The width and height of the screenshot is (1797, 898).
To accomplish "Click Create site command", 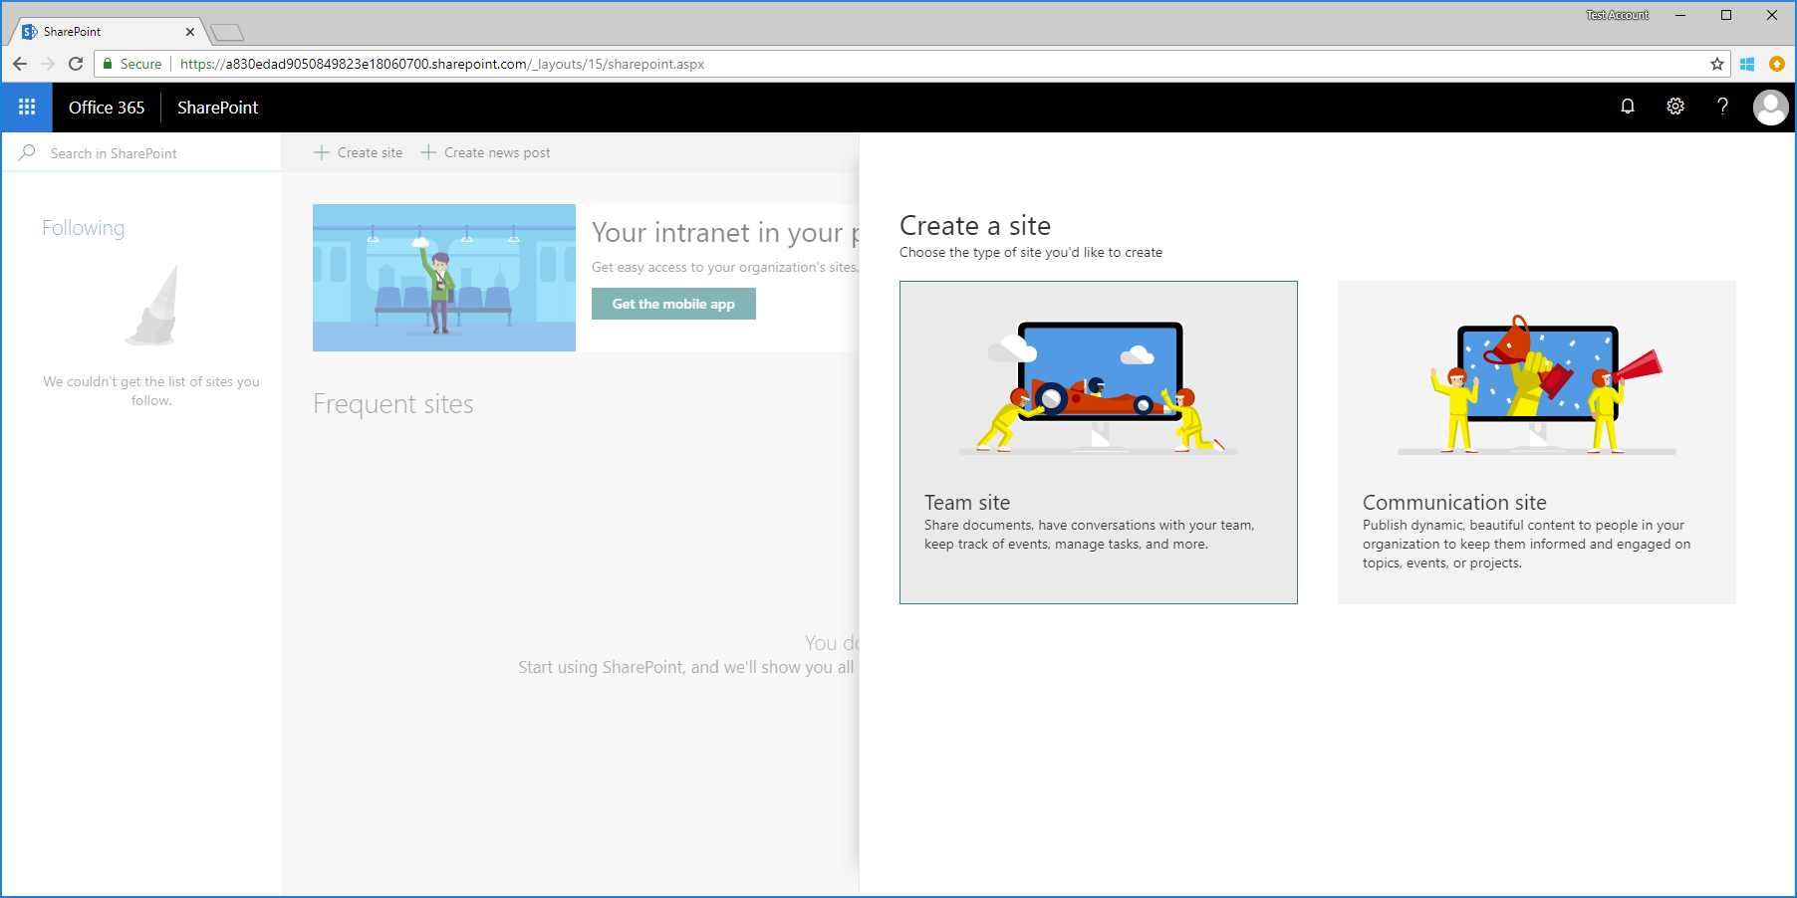I will pos(359,152).
